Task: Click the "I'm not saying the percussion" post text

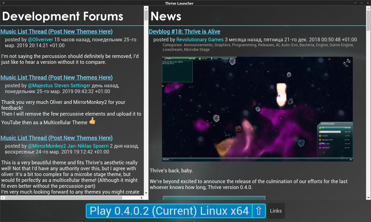Action: (70, 59)
